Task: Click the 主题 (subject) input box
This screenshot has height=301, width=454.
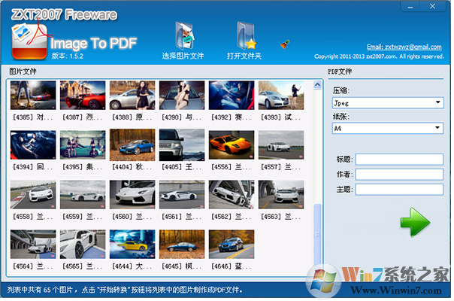Action: (x=398, y=189)
